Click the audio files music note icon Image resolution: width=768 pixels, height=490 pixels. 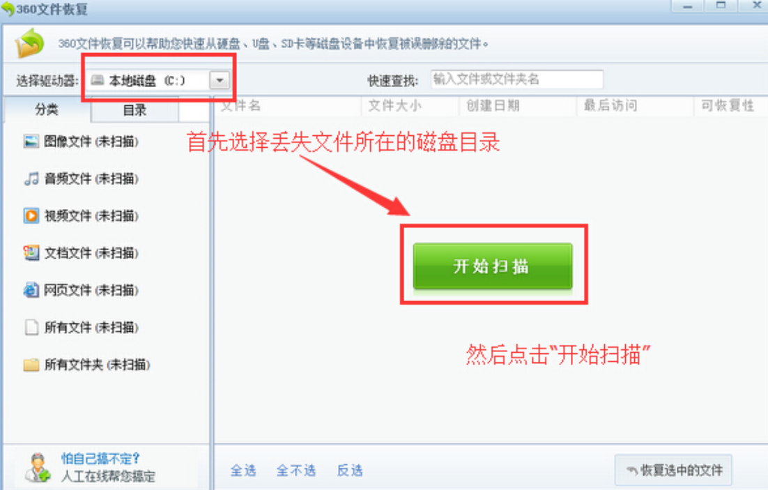coord(31,178)
